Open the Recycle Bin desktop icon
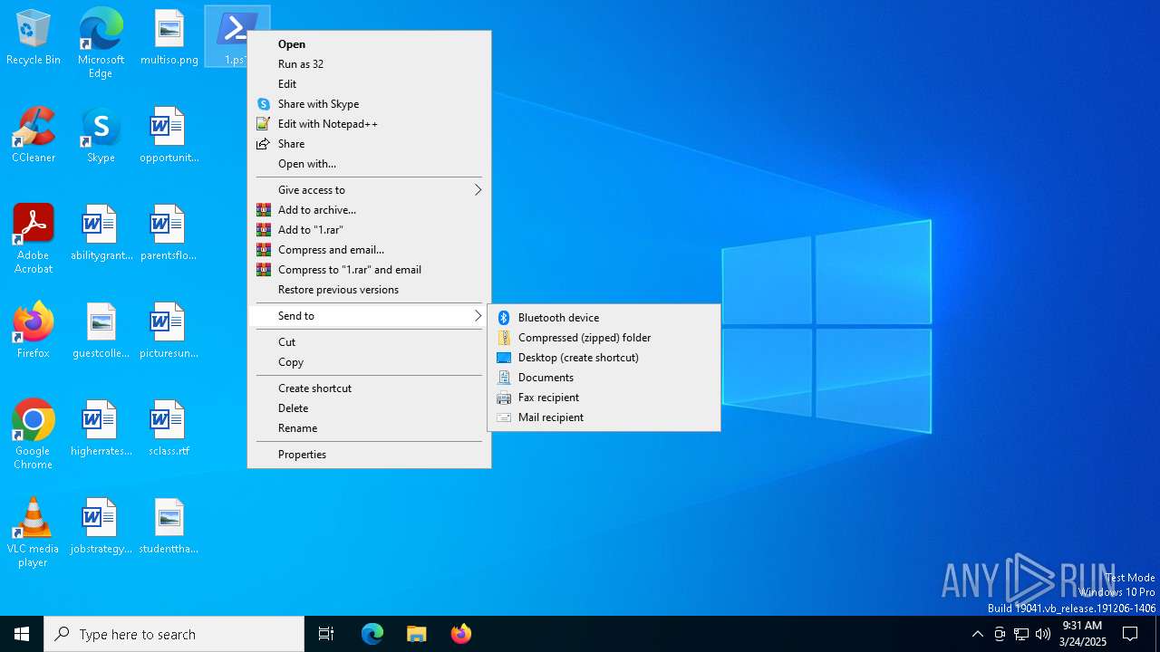This screenshot has width=1160, height=652. pyautogui.click(x=34, y=38)
